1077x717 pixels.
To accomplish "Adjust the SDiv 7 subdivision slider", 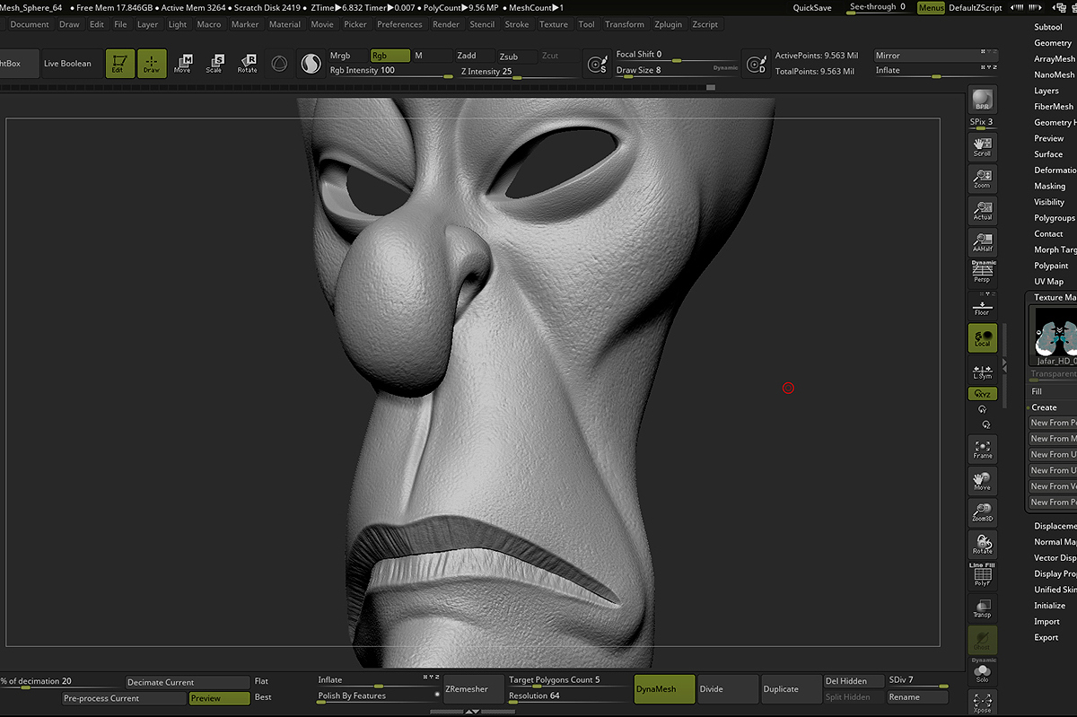I will [x=917, y=681].
